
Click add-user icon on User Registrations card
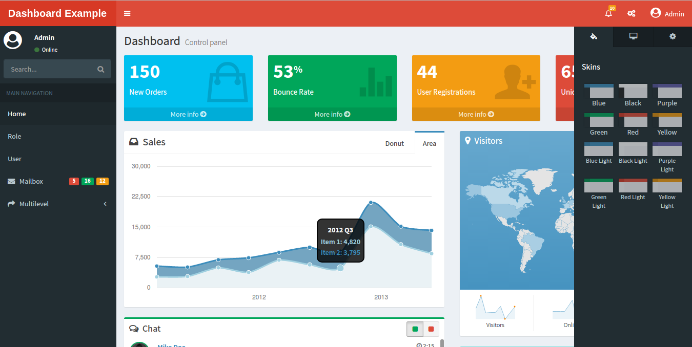(x=515, y=82)
